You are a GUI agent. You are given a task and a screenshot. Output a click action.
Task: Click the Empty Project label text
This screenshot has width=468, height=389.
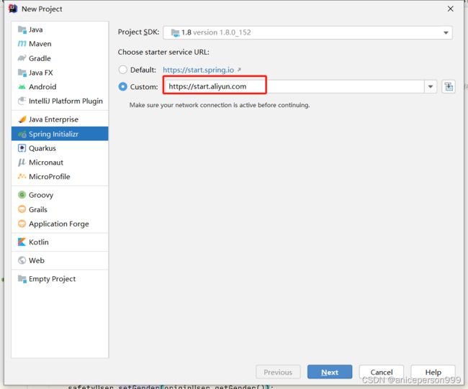pyautogui.click(x=53, y=279)
